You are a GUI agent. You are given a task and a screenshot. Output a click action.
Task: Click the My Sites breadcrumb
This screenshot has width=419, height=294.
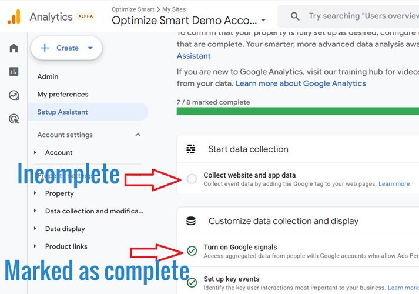(174, 9)
